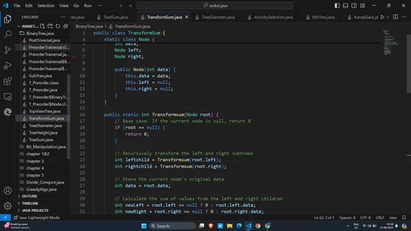The height and width of the screenshot is (231, 411).
Task: Open Run and Debug view
Action: click(x=8, y=65)
